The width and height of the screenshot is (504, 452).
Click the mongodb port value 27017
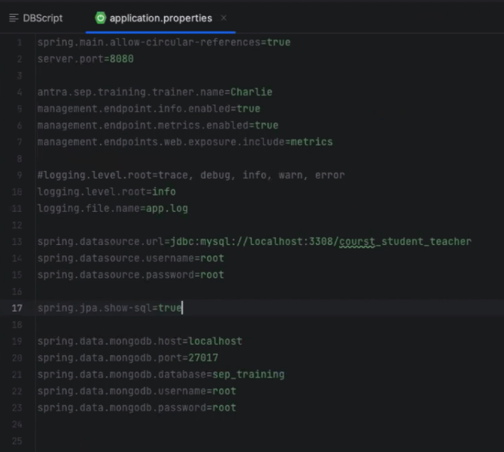[x=203, y=358]
